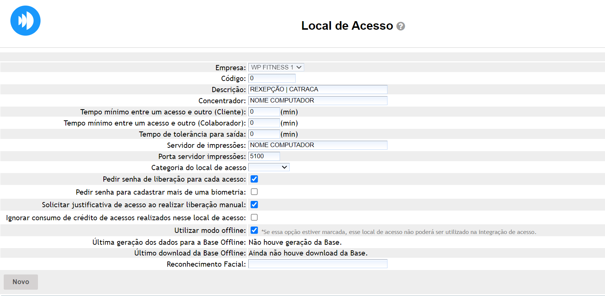Select the Colaborador minimum access time field
Viewport: 605px width, 296px height.
[x=264, y=123]
